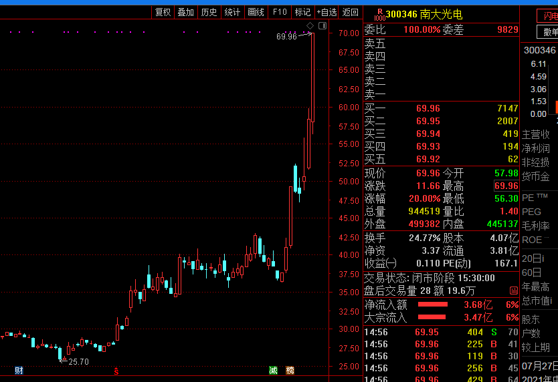
Task: Click the R1000 margin-trading badge icon
Action: 379,13
